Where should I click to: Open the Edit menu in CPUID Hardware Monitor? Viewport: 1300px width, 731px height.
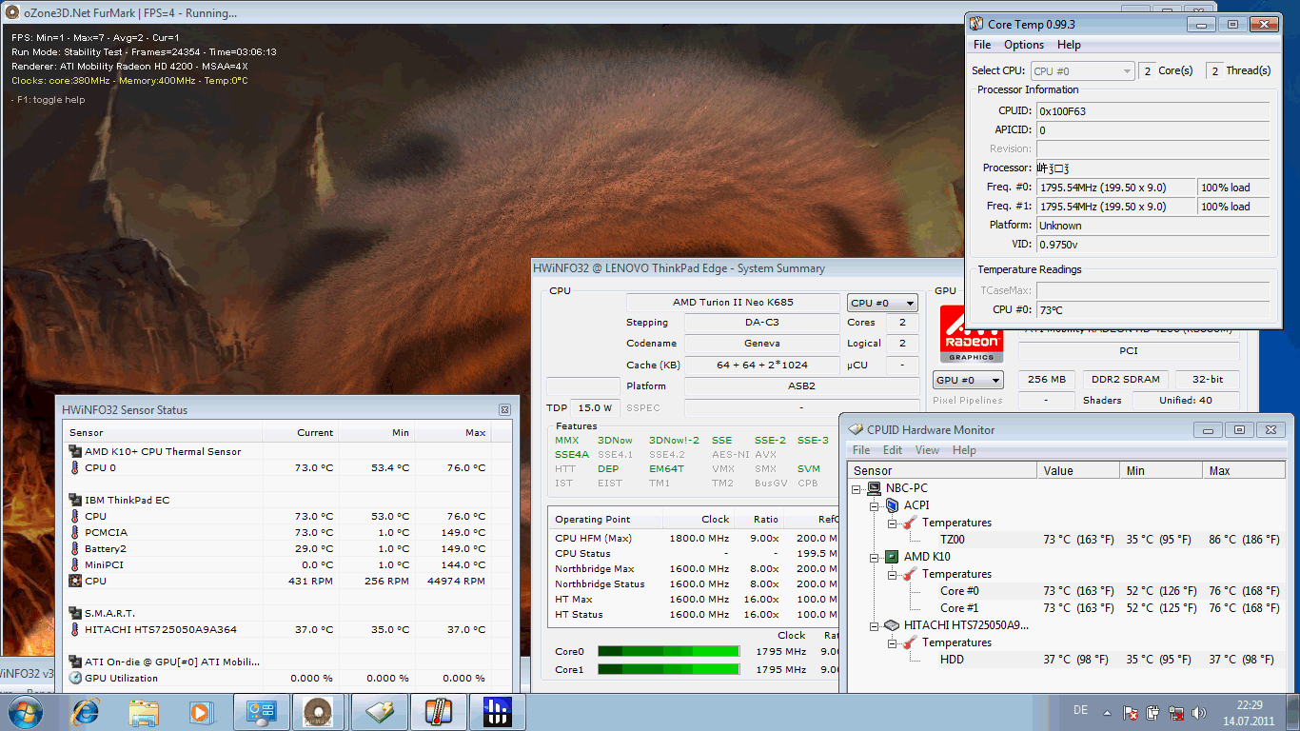(x=893, y=450)
